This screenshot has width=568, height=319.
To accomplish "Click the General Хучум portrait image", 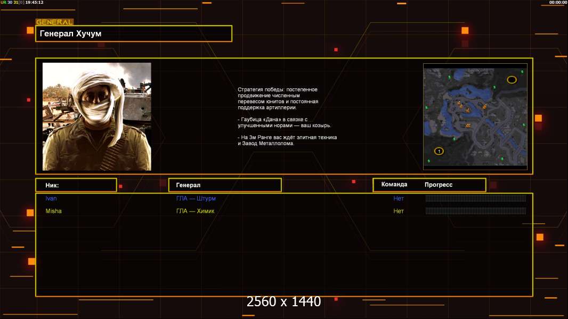I will click(x=97, y=116).
